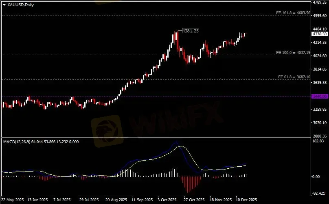Viewport: 329px width, 204px height.
Task: Click price scale value 2880.35
Action: pos(320,136)
